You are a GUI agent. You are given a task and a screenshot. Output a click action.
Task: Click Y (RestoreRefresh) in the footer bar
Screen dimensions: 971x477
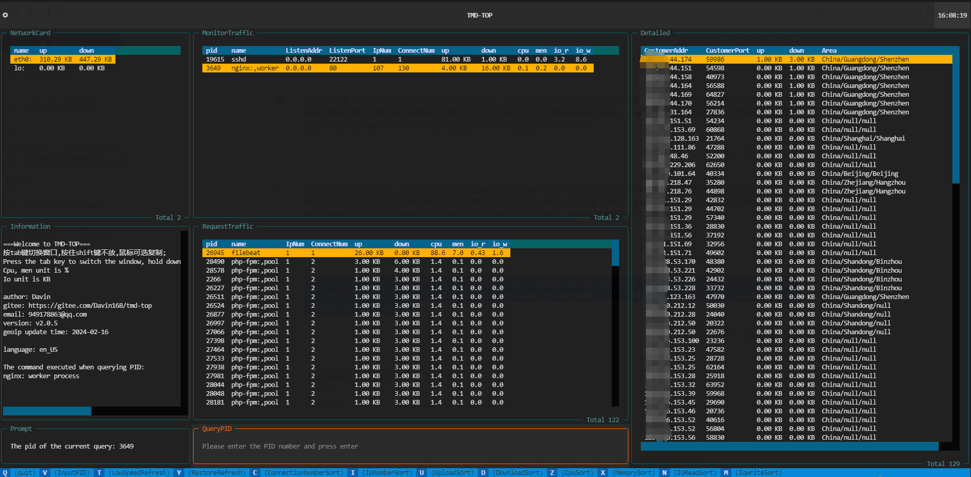pyautogui.click(x=210, y=473)
